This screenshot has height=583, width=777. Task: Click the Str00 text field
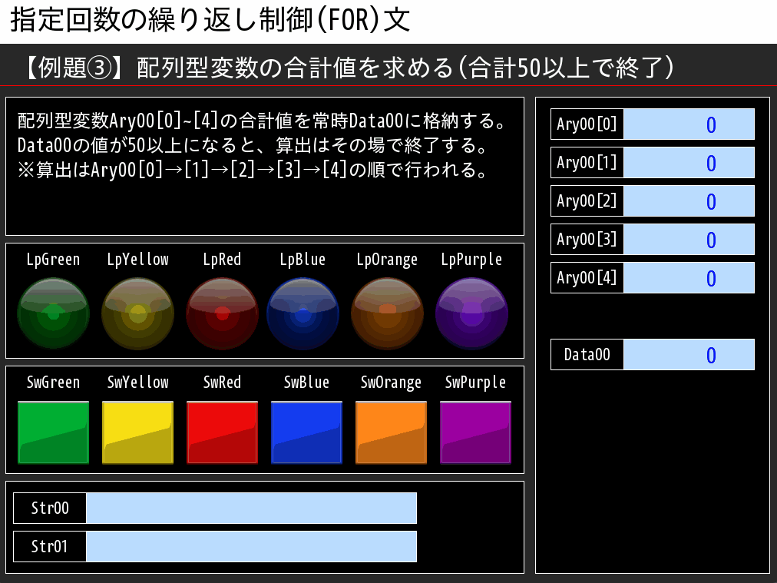pyautogui.click(x=252, y=508)
